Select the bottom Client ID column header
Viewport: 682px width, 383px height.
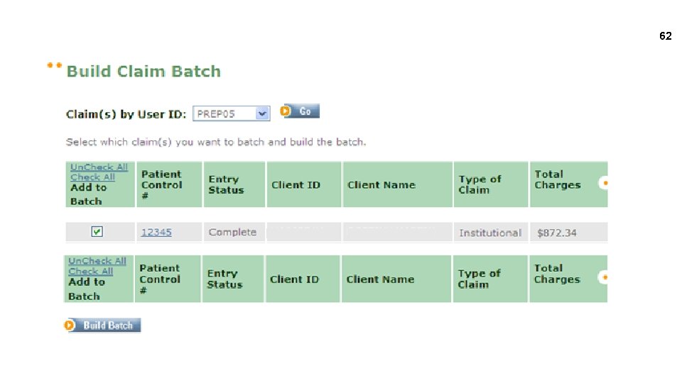pyautogui.click(x=294, y=279)
